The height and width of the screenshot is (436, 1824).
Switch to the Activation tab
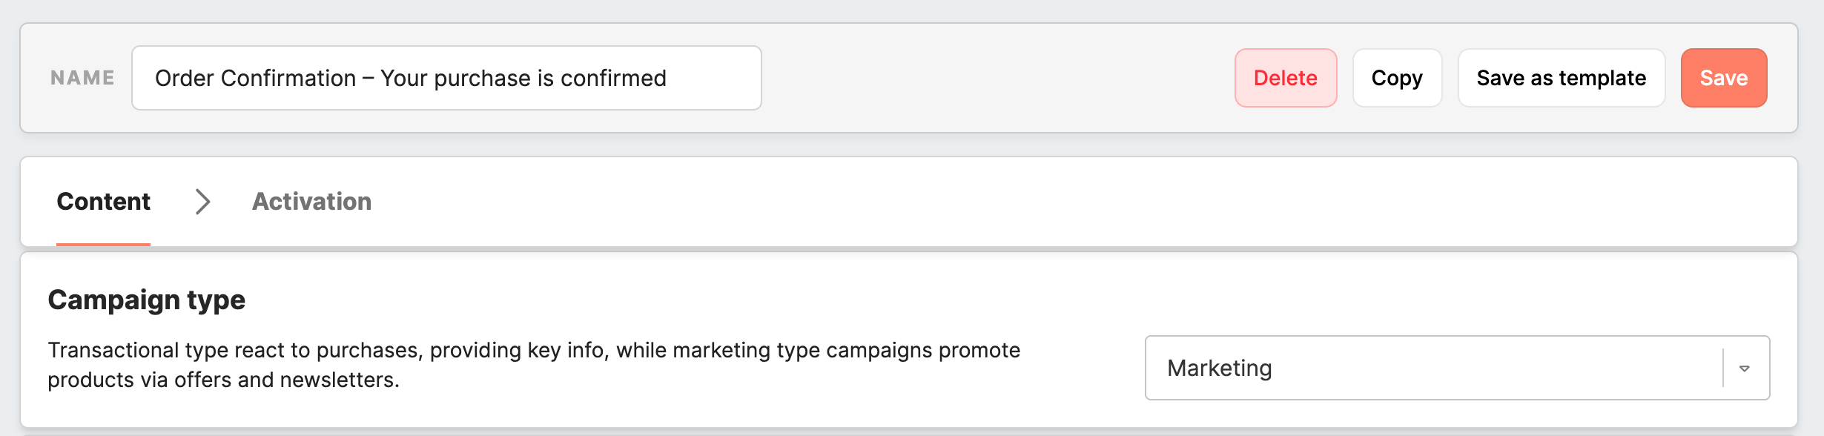coord(311,202)
